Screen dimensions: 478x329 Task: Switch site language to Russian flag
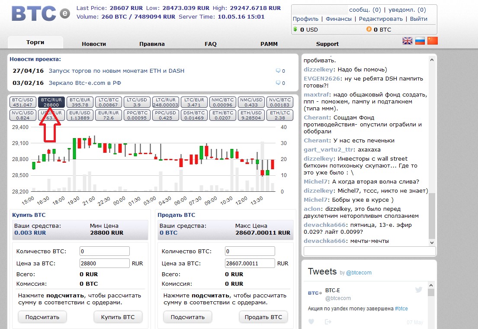[420, 41]
